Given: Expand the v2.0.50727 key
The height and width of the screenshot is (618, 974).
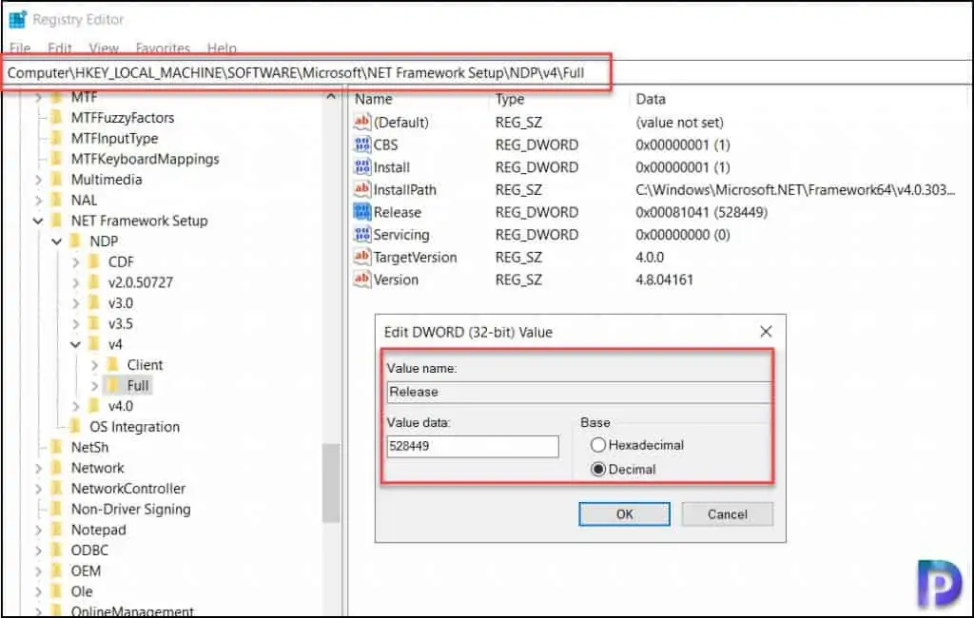Looking at the screenshot, I should point(76,282).
